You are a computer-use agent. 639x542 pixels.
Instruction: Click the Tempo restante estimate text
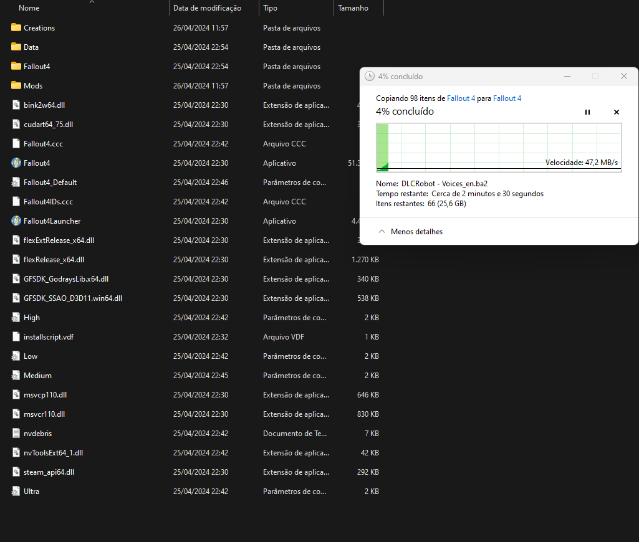(x=459, y=194)
